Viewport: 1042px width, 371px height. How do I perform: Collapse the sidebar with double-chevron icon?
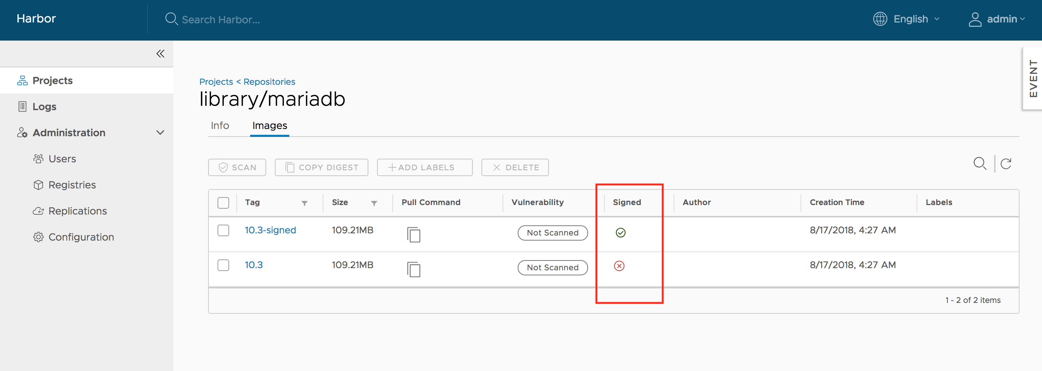click(x=160, y=54)
